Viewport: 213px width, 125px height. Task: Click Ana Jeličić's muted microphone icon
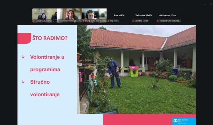(x=109, y=21)
